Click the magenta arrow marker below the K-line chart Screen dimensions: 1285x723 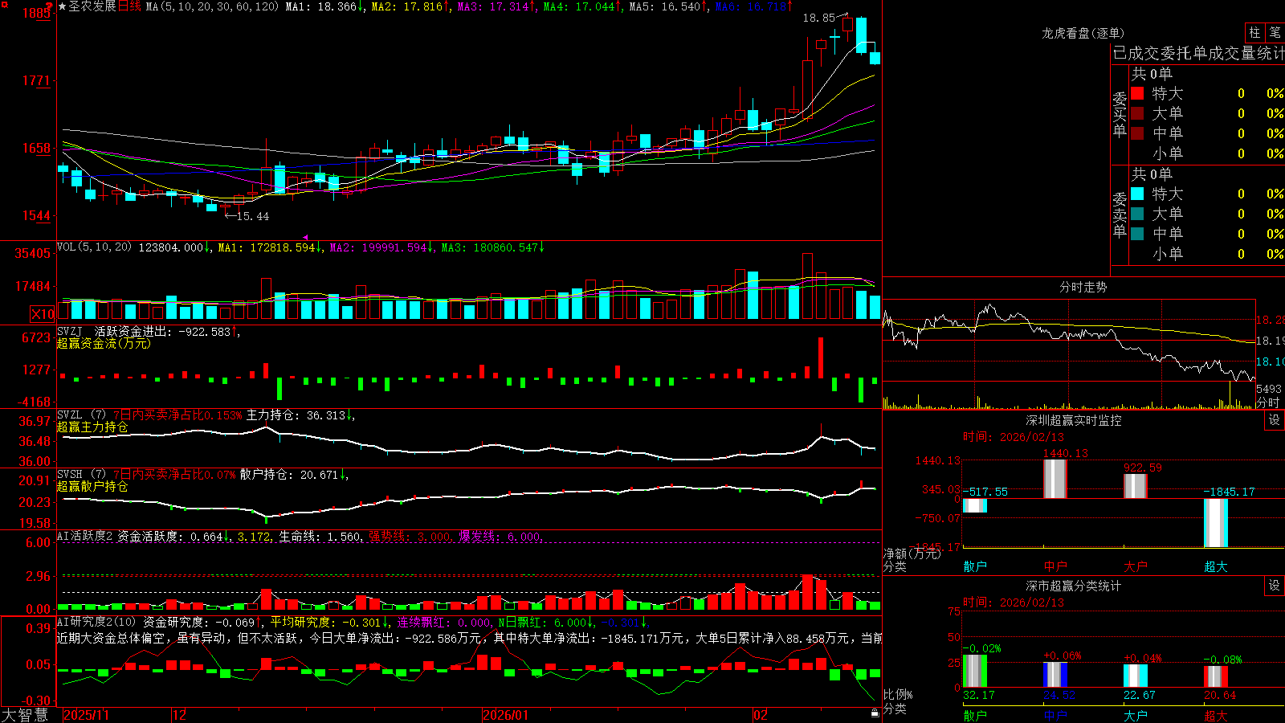pyautogui.click(x=305, y=237)
